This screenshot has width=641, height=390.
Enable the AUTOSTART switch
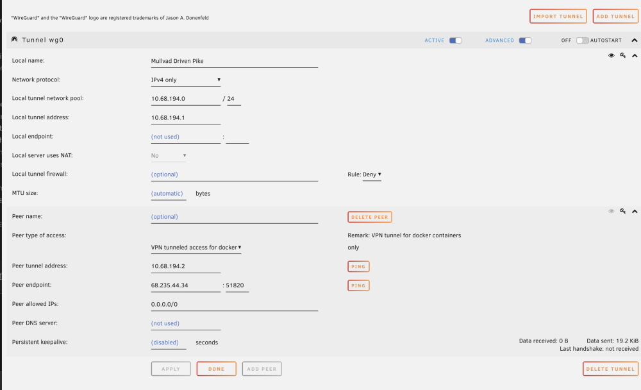(x=582, y=40)
